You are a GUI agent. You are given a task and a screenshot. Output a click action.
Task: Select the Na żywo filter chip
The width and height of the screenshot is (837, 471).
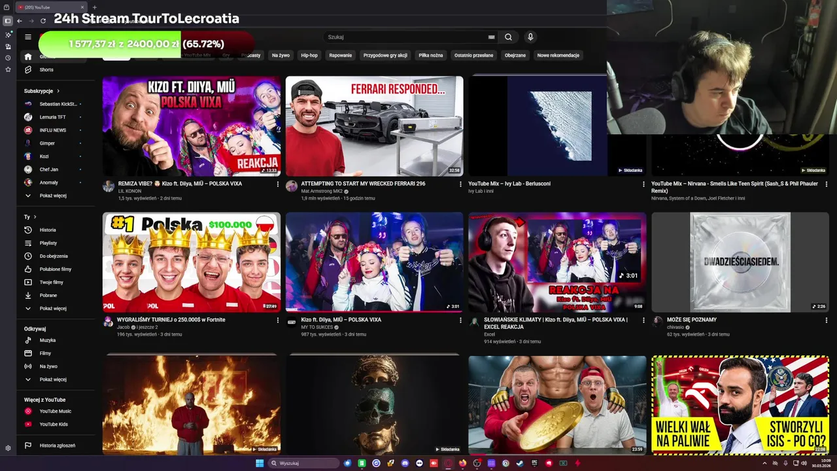[x=281, y=56]
